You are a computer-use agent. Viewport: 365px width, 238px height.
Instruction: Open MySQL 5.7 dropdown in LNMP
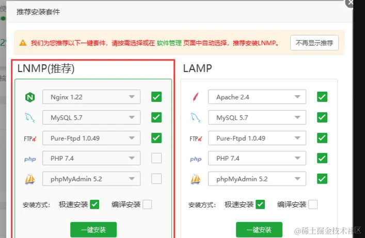[91, 117]
